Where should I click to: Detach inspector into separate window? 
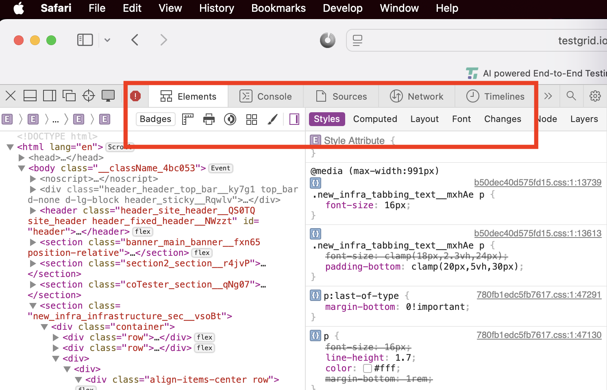(x=69, y=96)
